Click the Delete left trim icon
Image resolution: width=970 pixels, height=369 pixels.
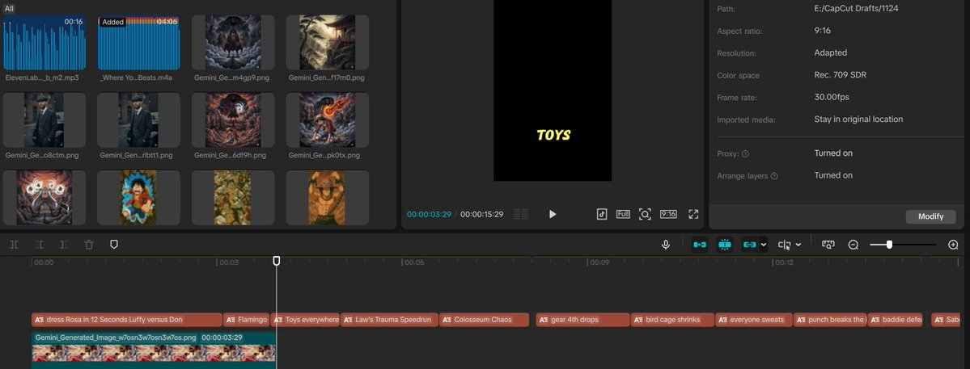pyautogui.click(x=39, y=245)
